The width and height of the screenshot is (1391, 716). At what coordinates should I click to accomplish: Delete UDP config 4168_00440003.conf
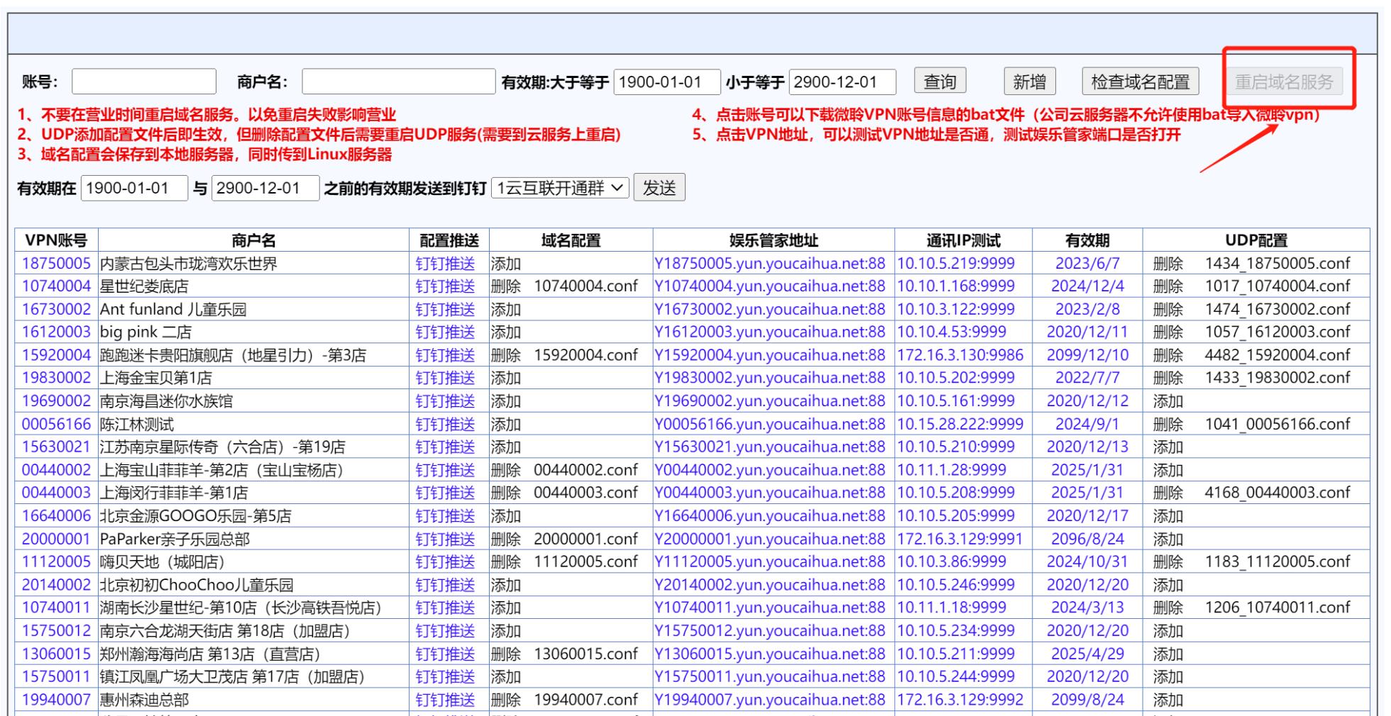[1168, 493]
